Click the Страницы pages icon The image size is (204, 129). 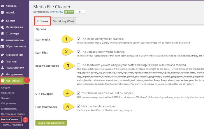tap(2, 33)
